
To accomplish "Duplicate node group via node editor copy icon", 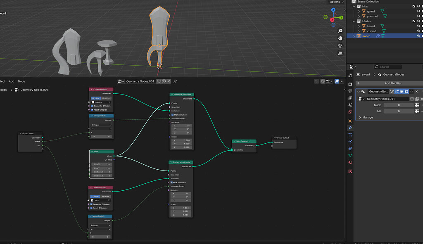I will 164,81.
